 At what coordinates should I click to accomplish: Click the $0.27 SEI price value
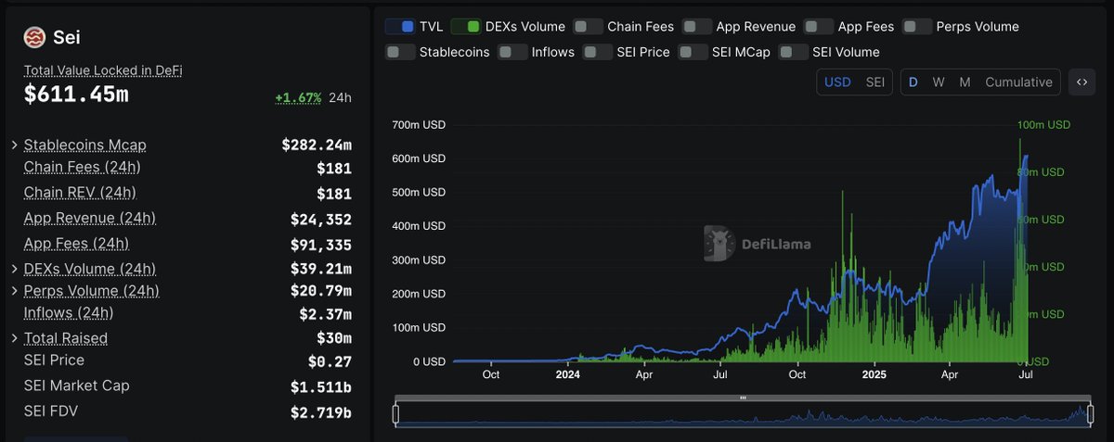330,361
